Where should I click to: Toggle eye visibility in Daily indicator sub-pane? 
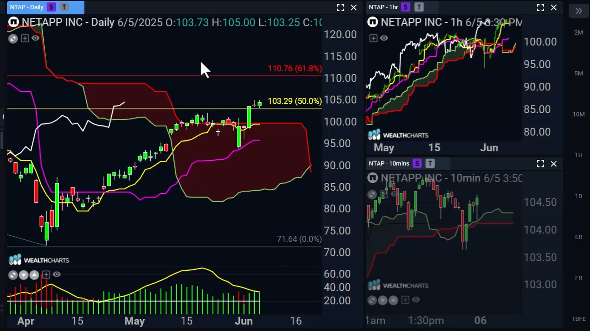57,274
